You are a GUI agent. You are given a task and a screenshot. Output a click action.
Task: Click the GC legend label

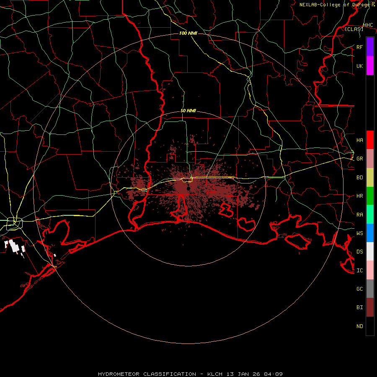pyautogui.click(x=359, y=289)
